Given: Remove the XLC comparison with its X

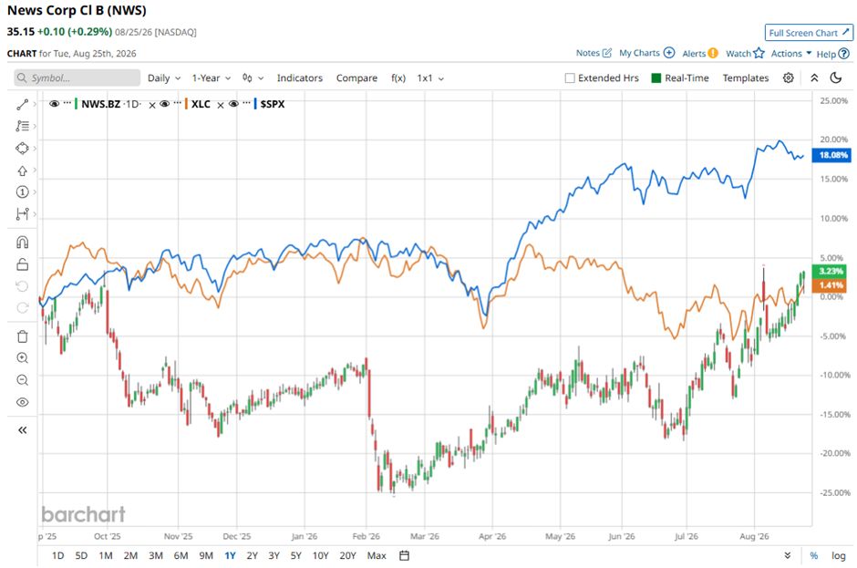Looking at the screenshot, I should tap(221, 105).
